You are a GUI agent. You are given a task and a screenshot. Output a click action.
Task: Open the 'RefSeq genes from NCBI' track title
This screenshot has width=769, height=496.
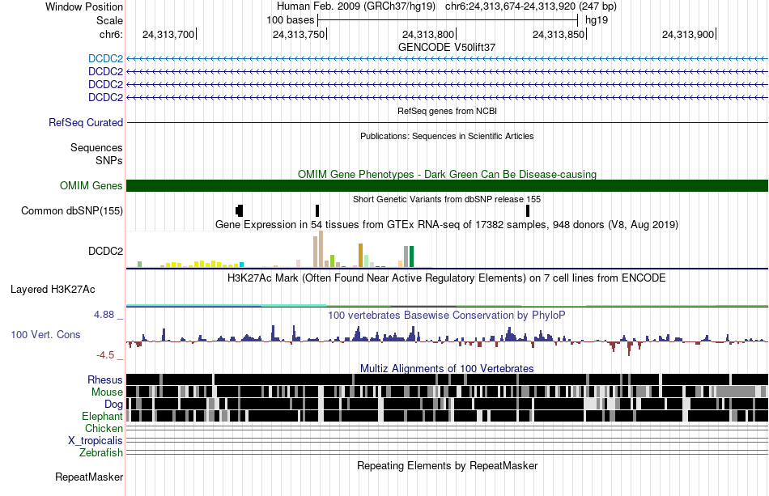[447, 111]
